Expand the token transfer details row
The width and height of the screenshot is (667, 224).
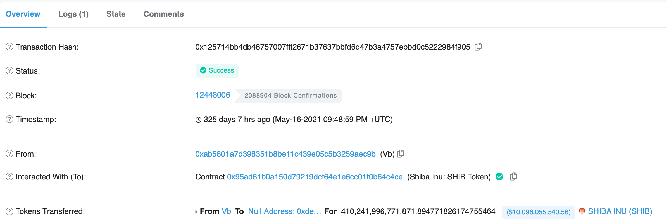coord(196,211)
